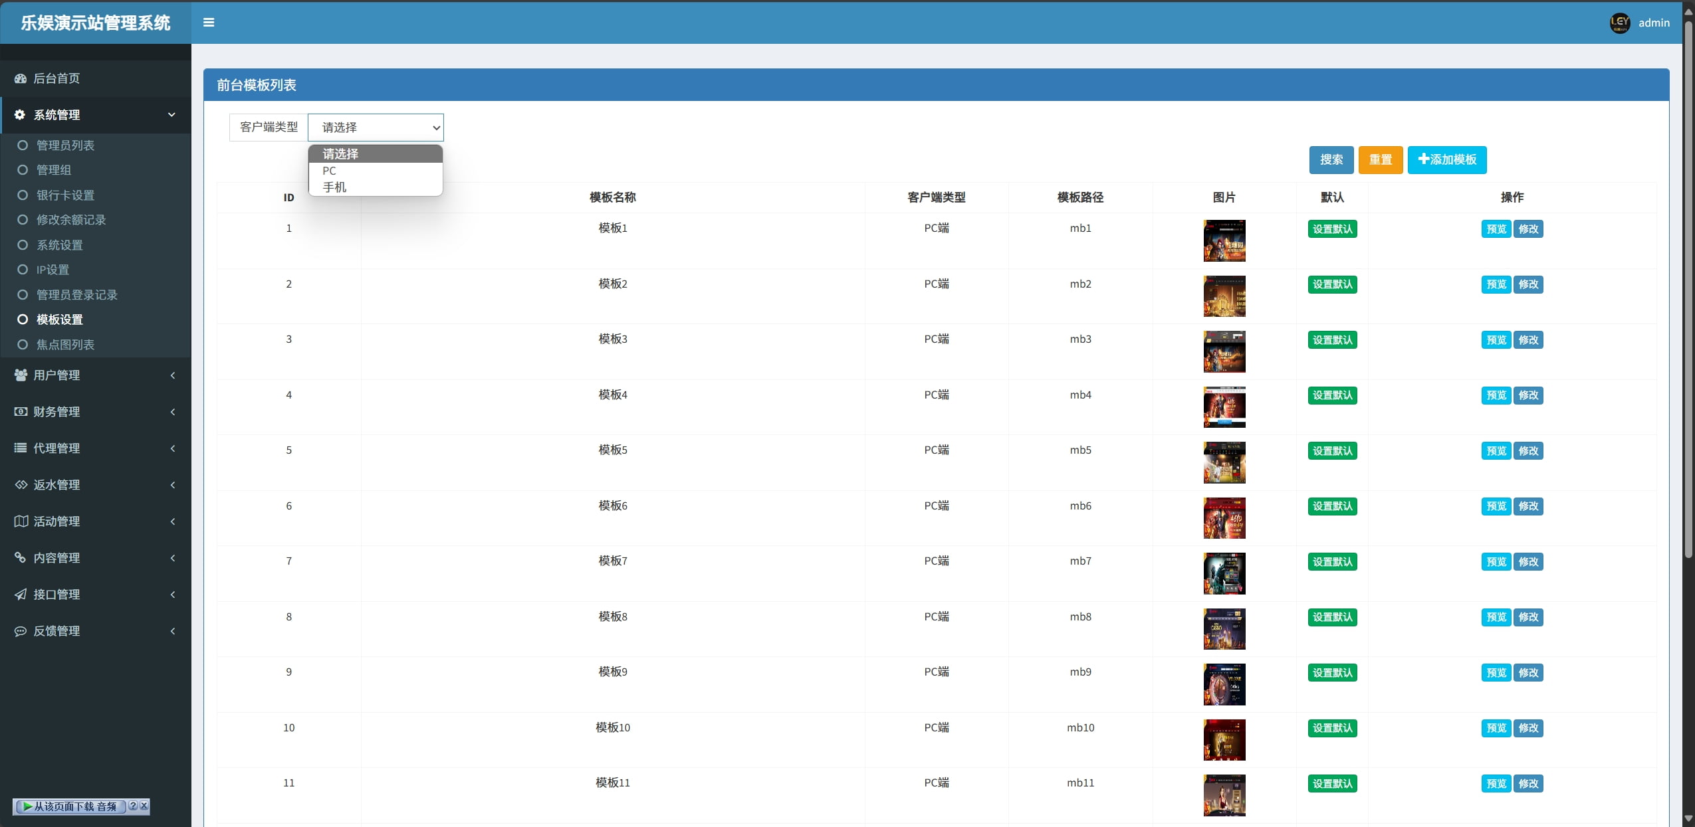Toggle the sidebar with the hamburger icon
The image size is (1695, 827).
pos(209,23)
